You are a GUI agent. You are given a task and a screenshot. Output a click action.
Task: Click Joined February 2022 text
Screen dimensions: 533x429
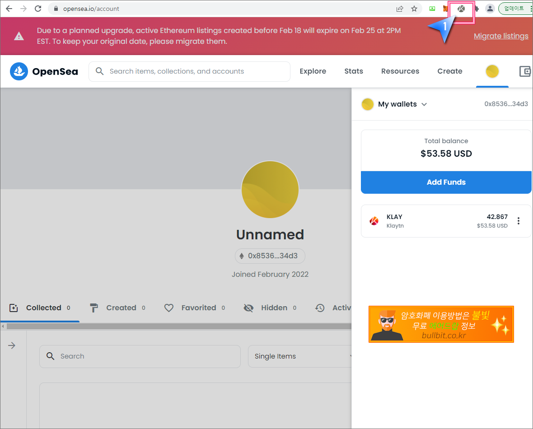pos(270,274)
